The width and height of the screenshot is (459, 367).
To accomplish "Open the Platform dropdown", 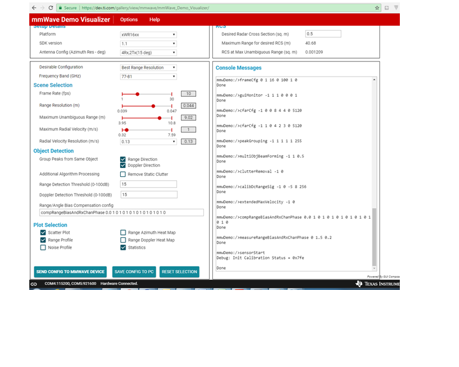I will [x=148, y=35].
